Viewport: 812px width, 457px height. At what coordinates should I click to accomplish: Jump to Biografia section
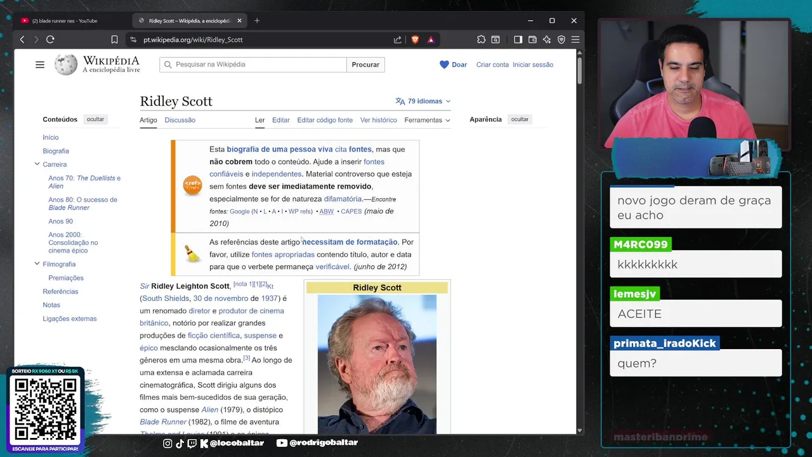coord(56,151)
